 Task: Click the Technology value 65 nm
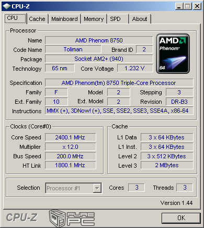point(60,68)
